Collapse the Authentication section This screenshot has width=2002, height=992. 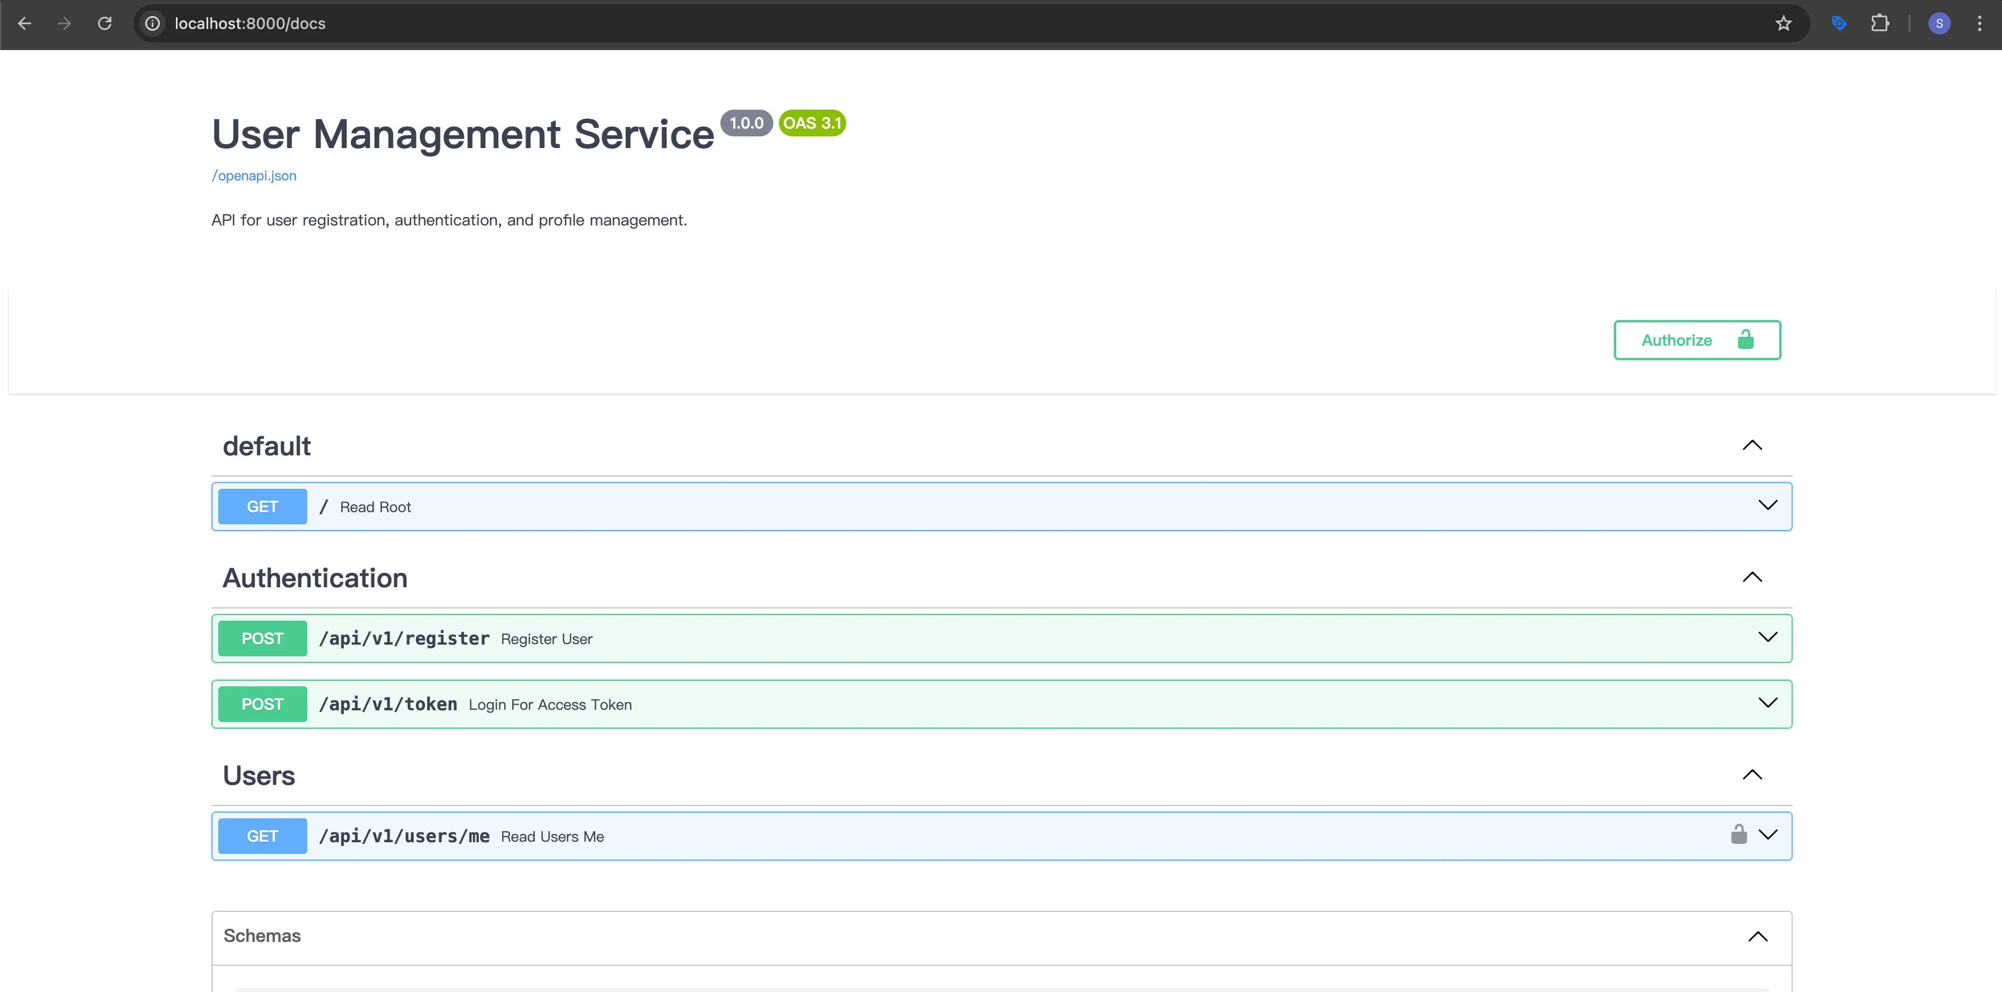(x=1751, y=577)
